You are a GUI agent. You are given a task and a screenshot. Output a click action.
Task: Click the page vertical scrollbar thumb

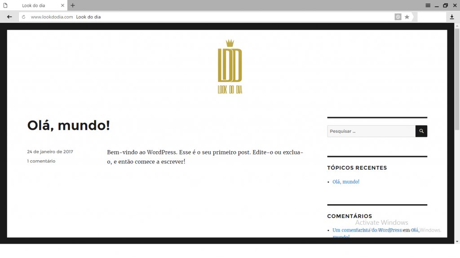(x=457, y=79)
